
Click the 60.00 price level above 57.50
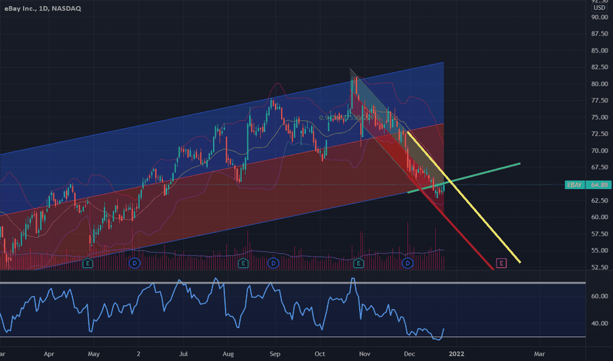(x=599, y=217)
